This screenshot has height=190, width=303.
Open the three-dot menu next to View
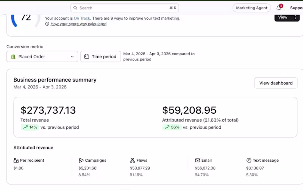tap(295, 17)
